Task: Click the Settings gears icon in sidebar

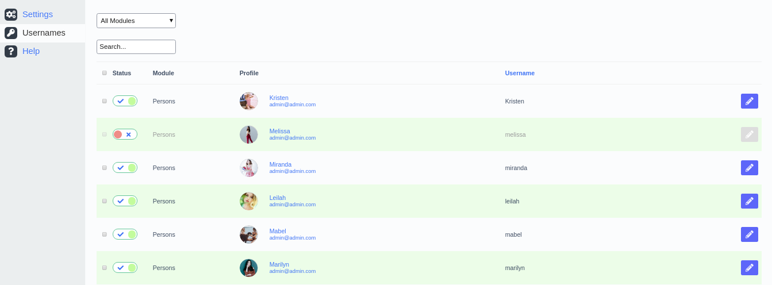Action: 11,14
